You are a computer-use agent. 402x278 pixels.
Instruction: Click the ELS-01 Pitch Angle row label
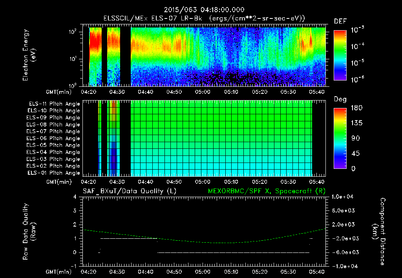(x=54, y=173)
